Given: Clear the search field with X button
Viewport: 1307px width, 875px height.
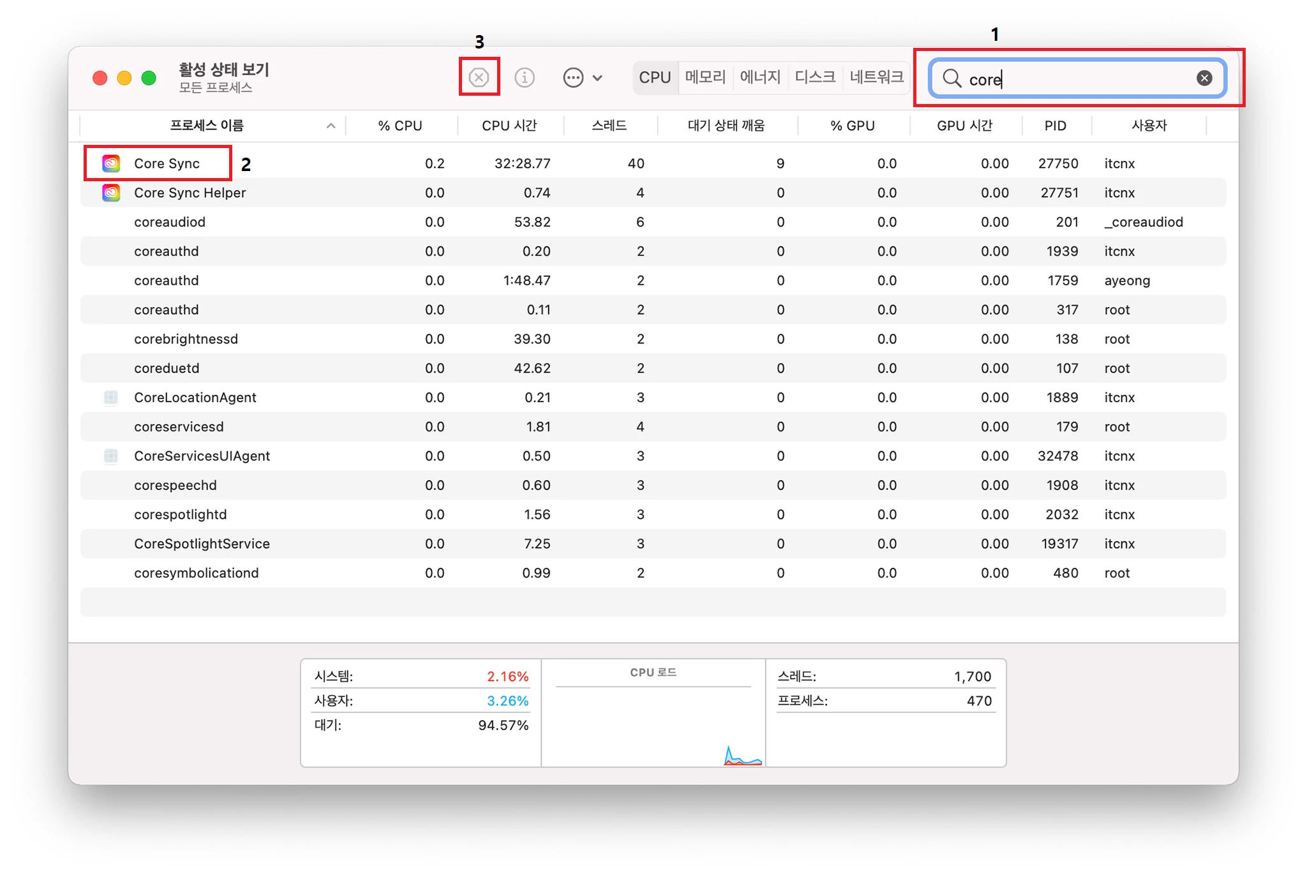Looking at the screenshot, I should pyautogui.click(x=1204, y=78).
